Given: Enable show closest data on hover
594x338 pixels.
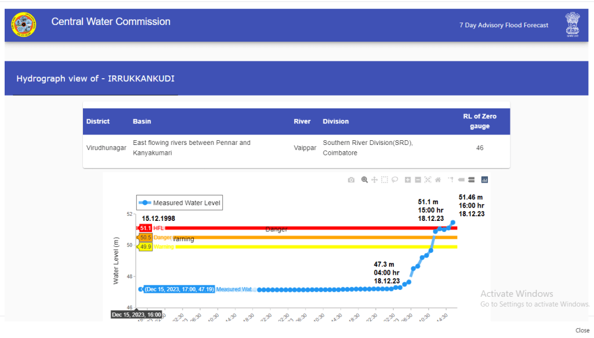Looking at the screenshot, I should [x=462, y=180].
